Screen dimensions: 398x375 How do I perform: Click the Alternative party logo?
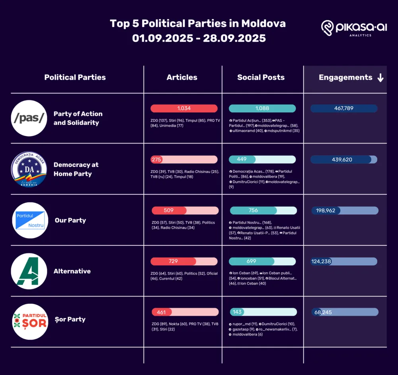(x=29, y=271)
